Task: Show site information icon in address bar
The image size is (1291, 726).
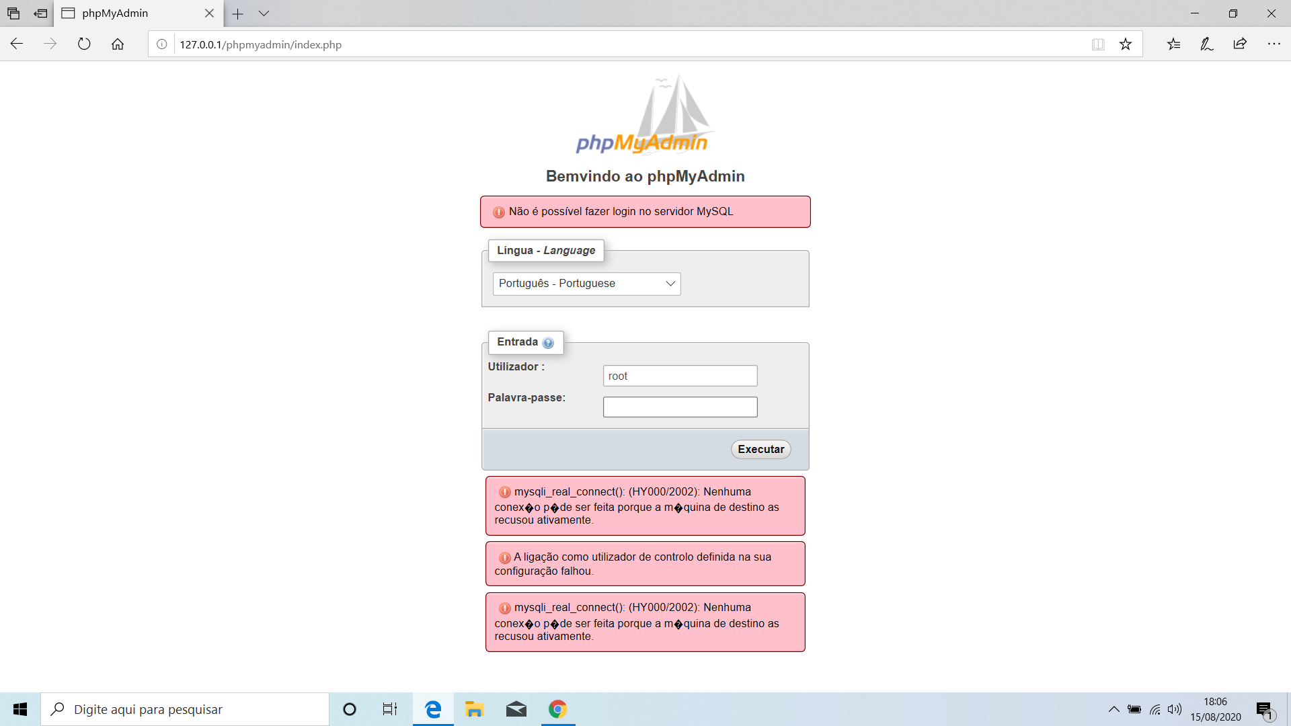Action: pyautogui.click(x=162, y=44)
